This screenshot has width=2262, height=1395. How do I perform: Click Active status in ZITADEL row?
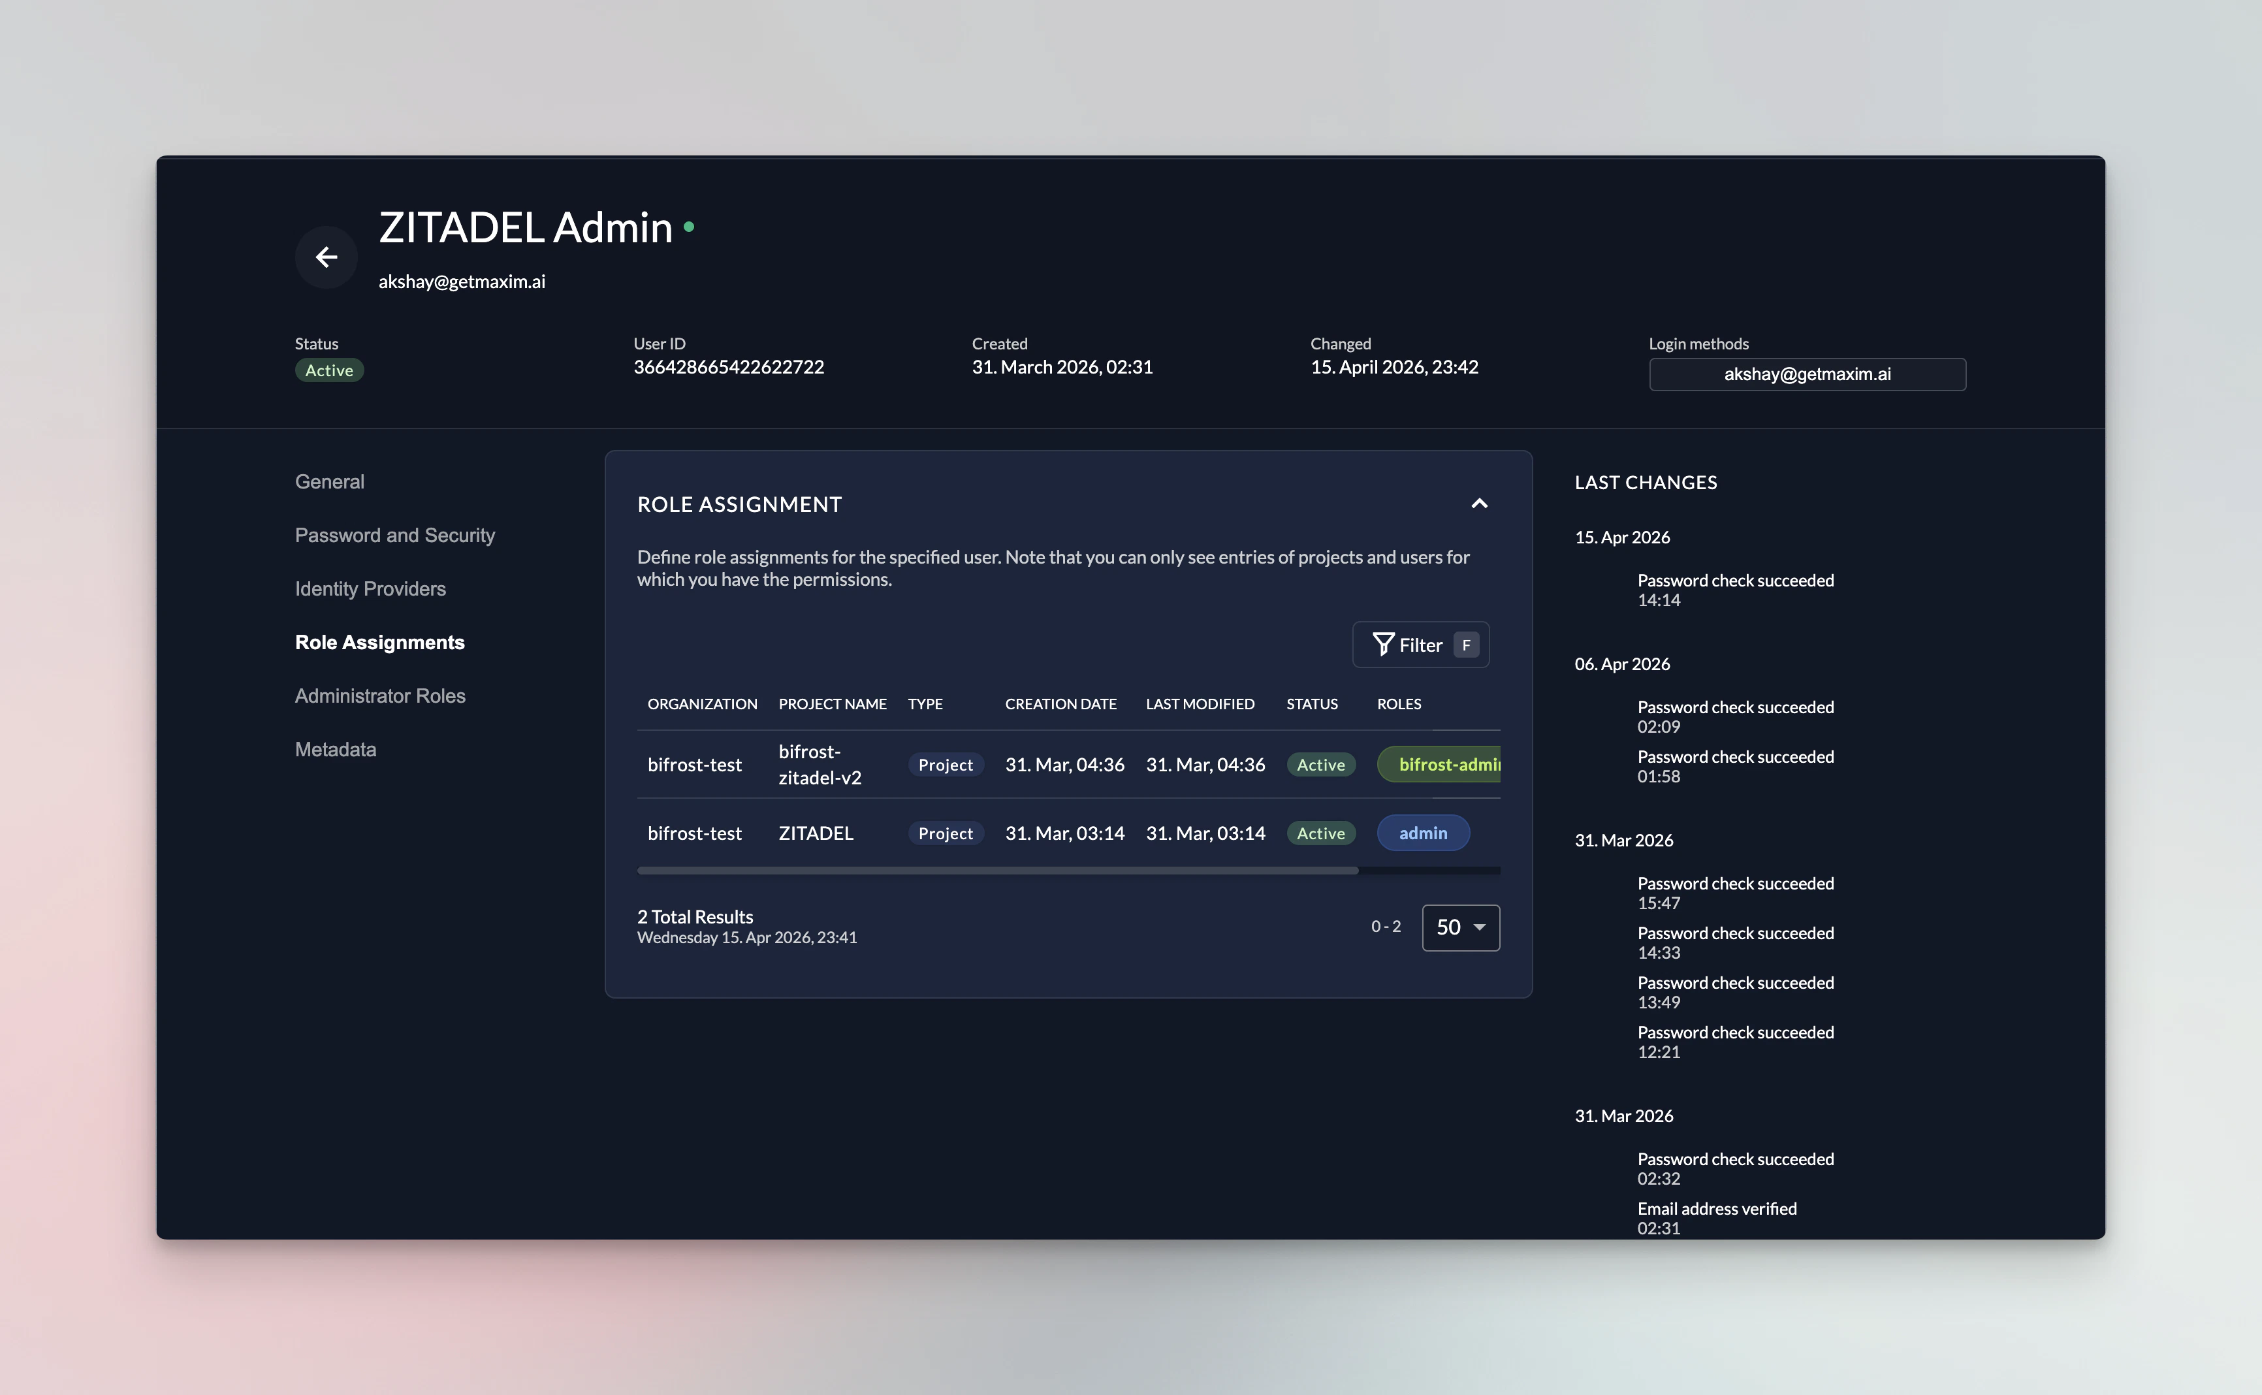[x=1321, y=833]
